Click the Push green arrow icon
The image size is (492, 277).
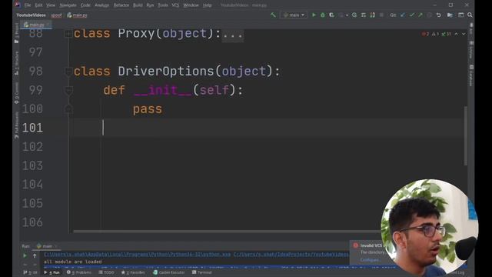pyautogui.click(x=421, y=15)
